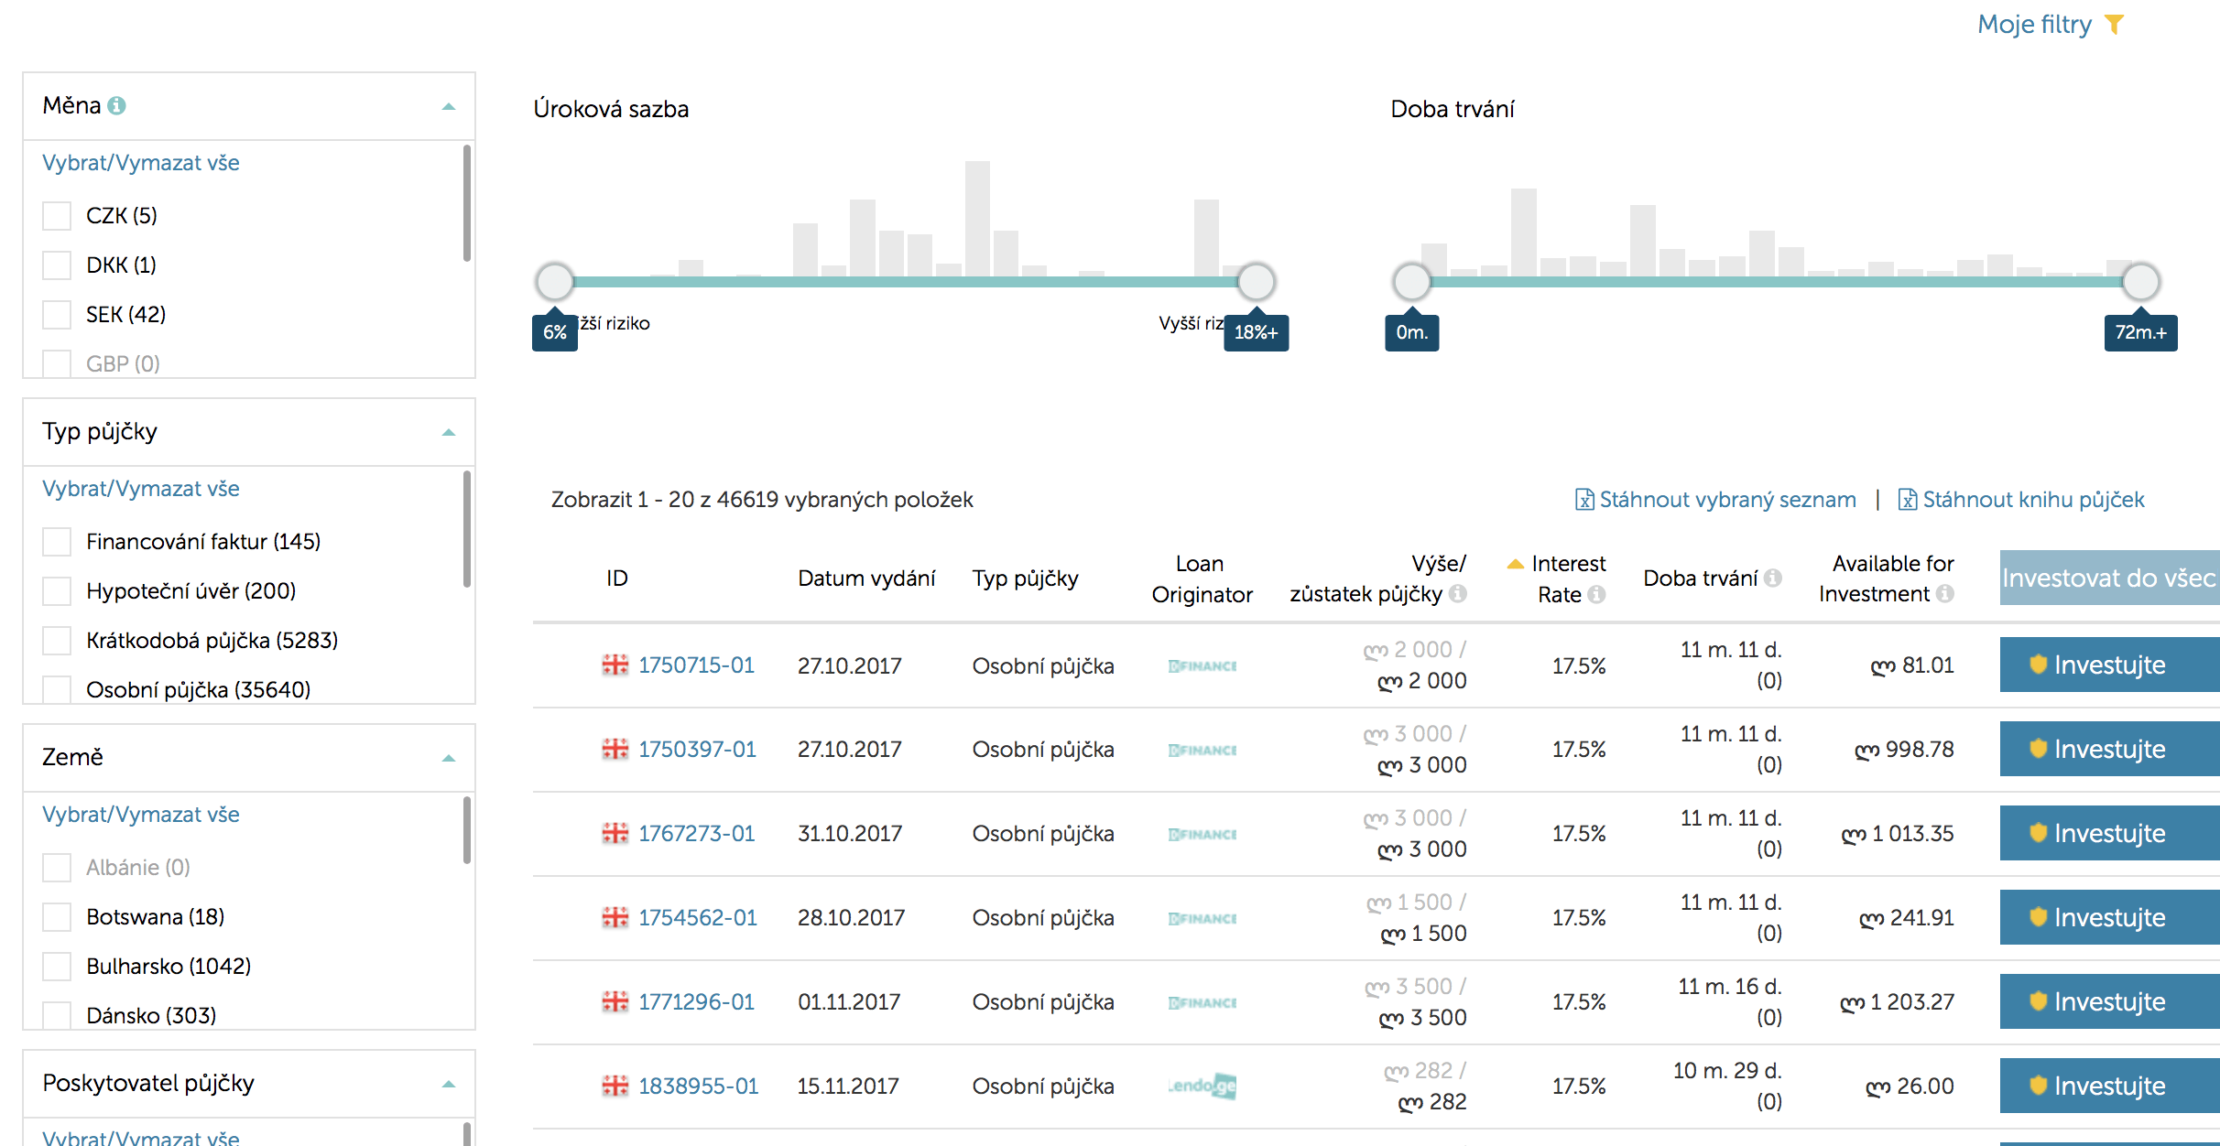Click the 18%+ interest rate slider handle
2220x1146 pixels.
(1256, 282)
